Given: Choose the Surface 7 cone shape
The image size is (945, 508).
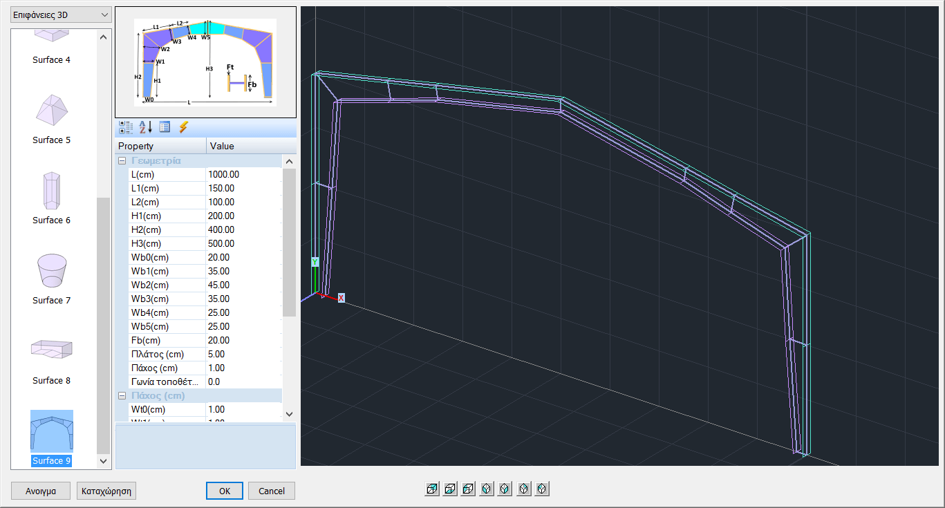Looking at the screenshot, I should (x=52, y=279).
